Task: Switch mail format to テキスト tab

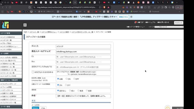Action: tap(35, 108)
